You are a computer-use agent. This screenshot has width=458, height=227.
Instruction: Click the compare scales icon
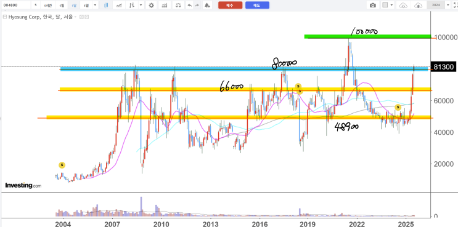coord(178,6)
